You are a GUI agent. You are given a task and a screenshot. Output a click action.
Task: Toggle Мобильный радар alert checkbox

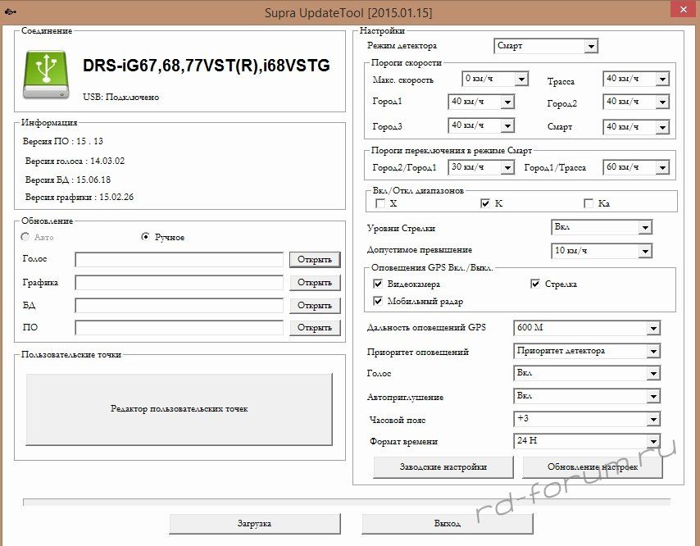(378, 301)
